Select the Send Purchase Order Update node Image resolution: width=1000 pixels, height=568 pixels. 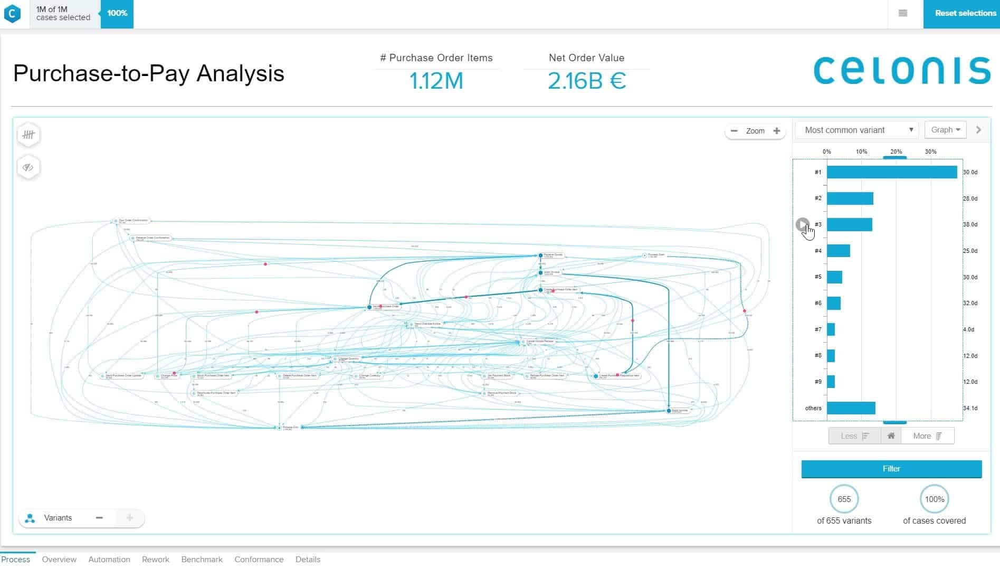(122, 376)
